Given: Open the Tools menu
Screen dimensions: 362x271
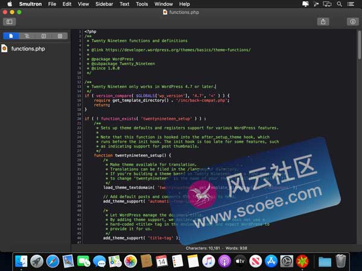Looking at the screenshot, I should (142, 4).
